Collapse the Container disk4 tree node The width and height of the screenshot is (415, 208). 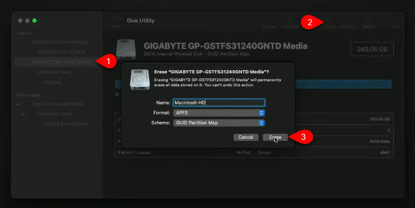[x=23, y=114]
